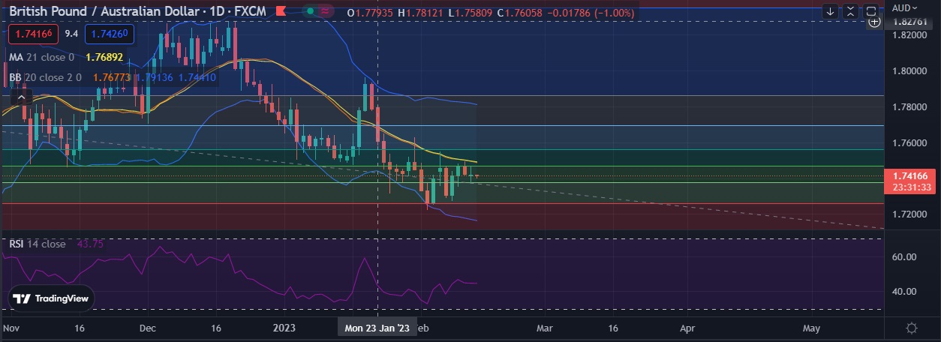The image size is (941, 342).
Task: Click the British Pound / Australian Dollar title
Action: [x=104, y=11]
